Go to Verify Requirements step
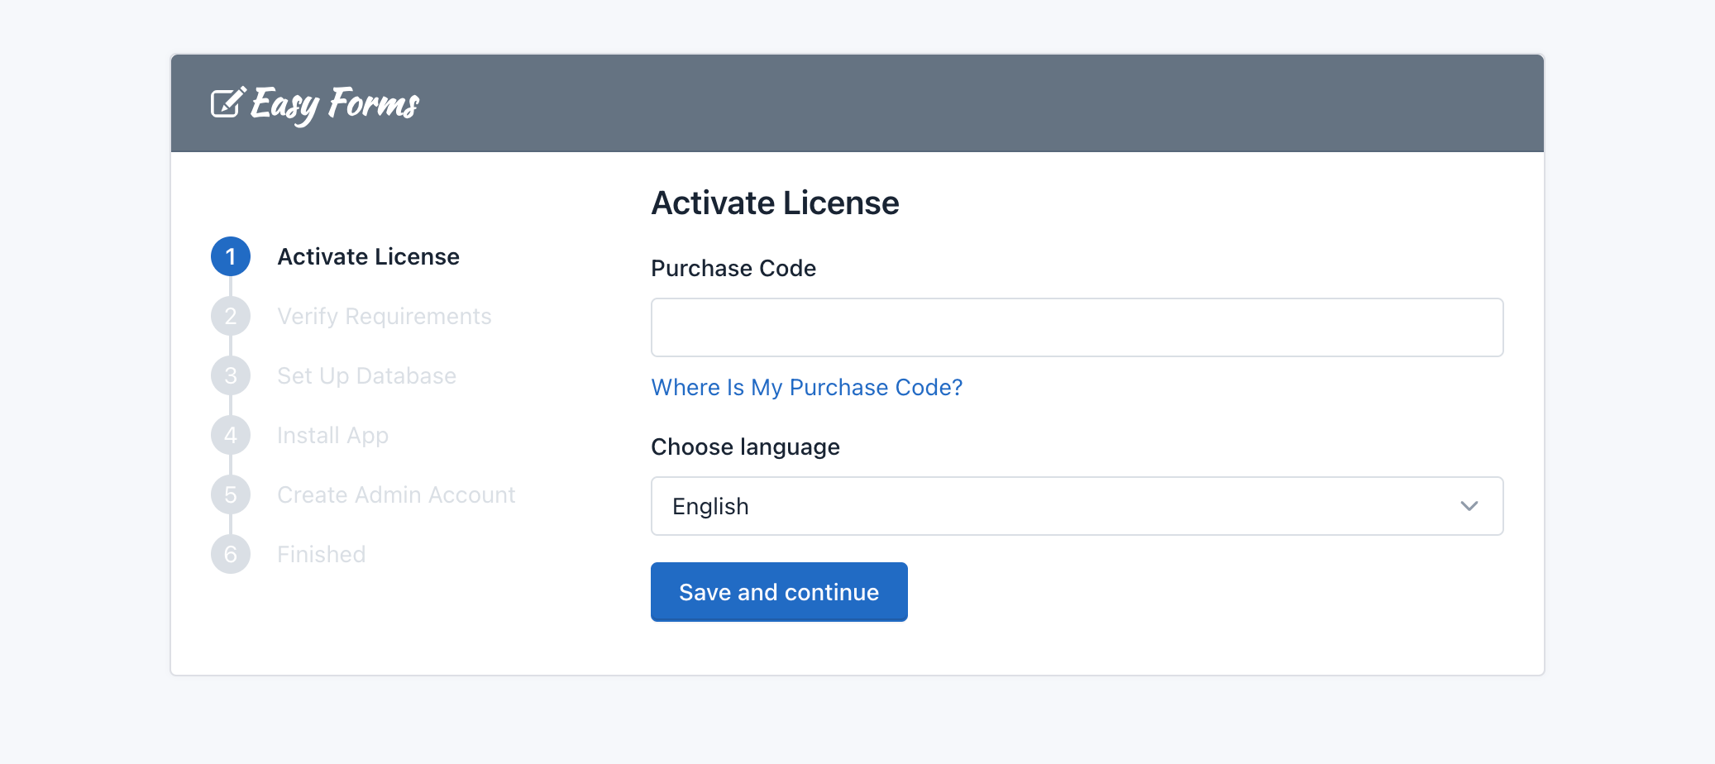The height and width of the screenshot is (764, 1715). 385,316
